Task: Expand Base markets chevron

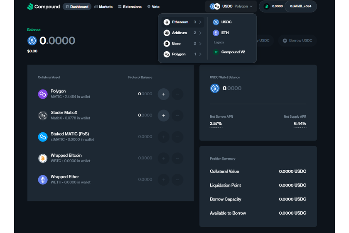Action: point(200,43)
